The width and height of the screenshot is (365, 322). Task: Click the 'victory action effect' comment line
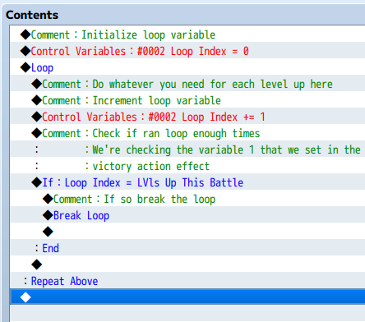click(x=187, y=165)
